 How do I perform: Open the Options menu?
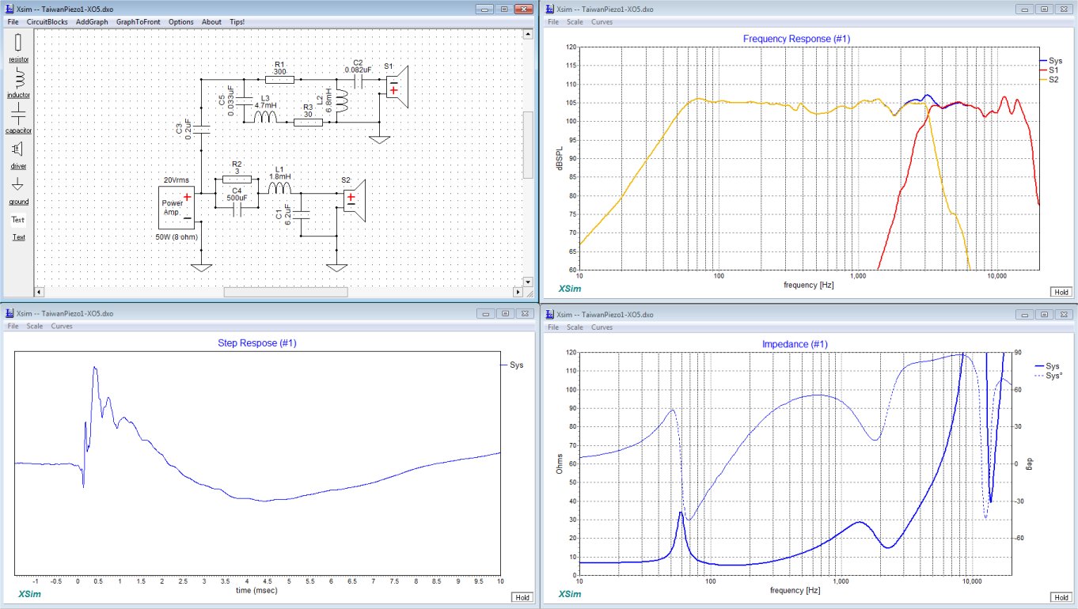pyautogui.click(x=181, y=22)
